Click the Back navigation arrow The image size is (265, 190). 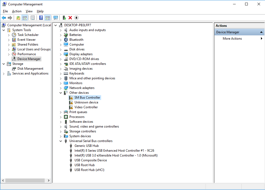[4, 18]
